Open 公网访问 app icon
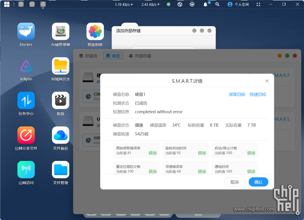Viewport: 304px width, 220px height. [26, 169]
